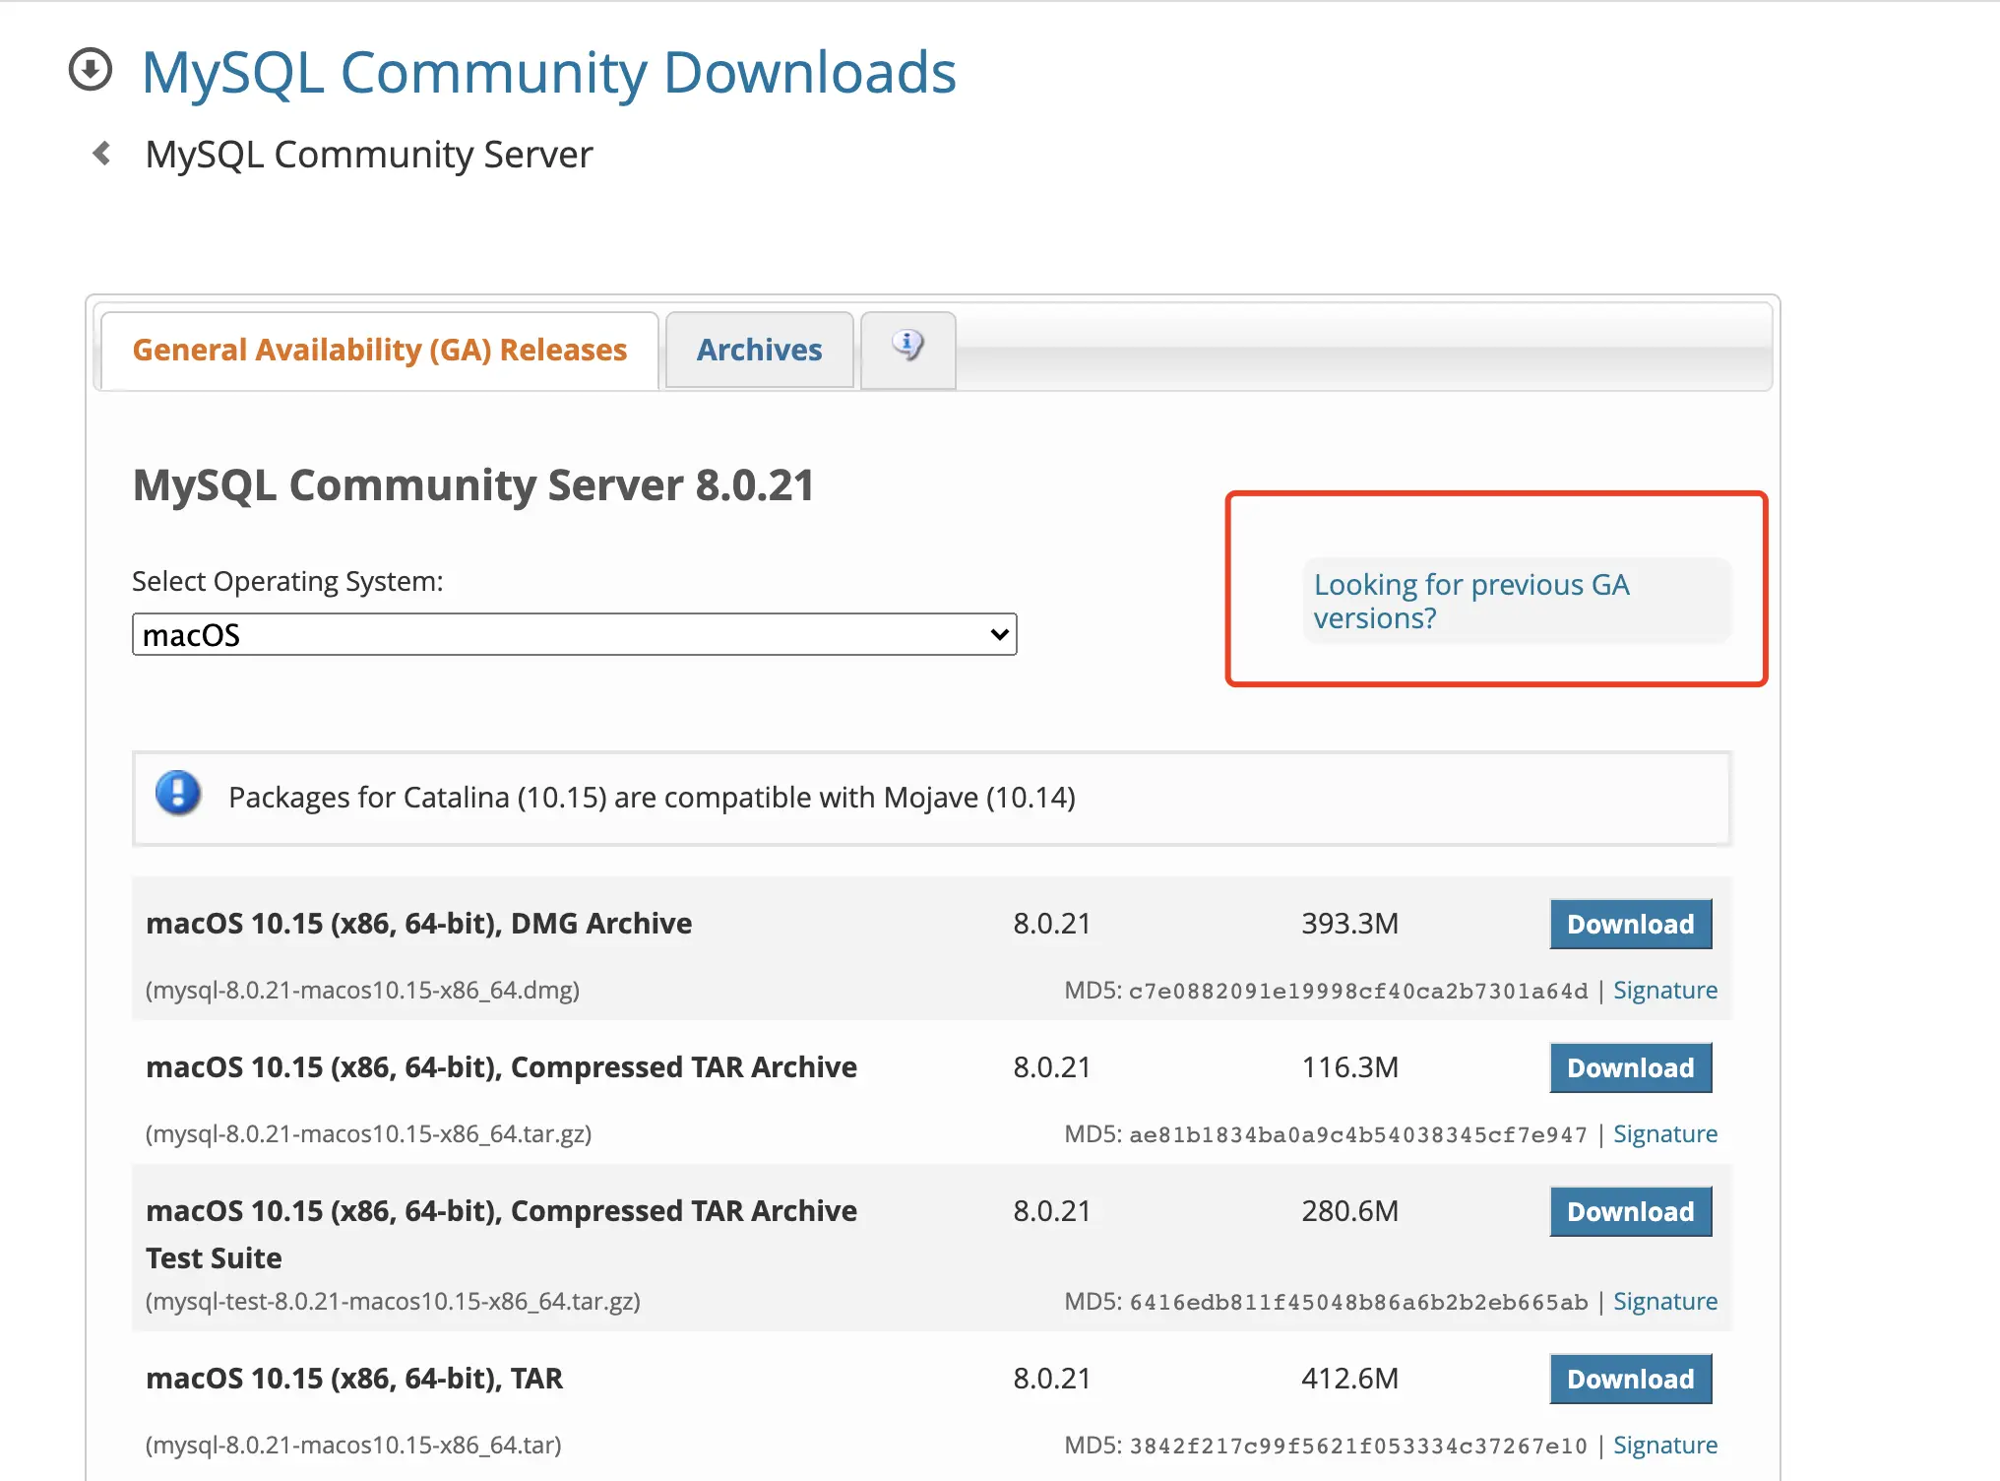Open Signature link for 116.3M tar.gz file
Viewport: 2000px width, 1481px height.
1664,1134
